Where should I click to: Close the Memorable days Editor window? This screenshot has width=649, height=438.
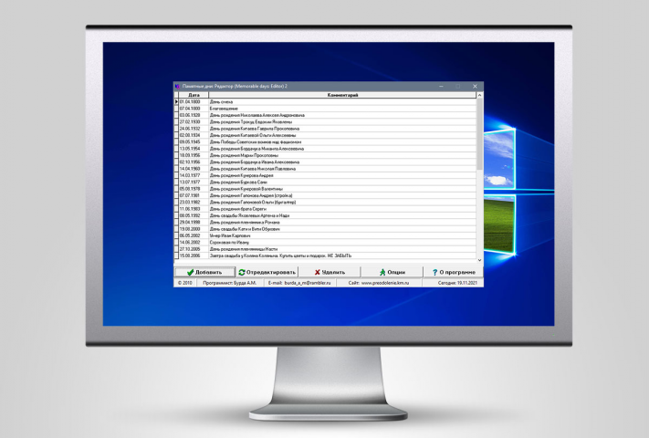475,86
